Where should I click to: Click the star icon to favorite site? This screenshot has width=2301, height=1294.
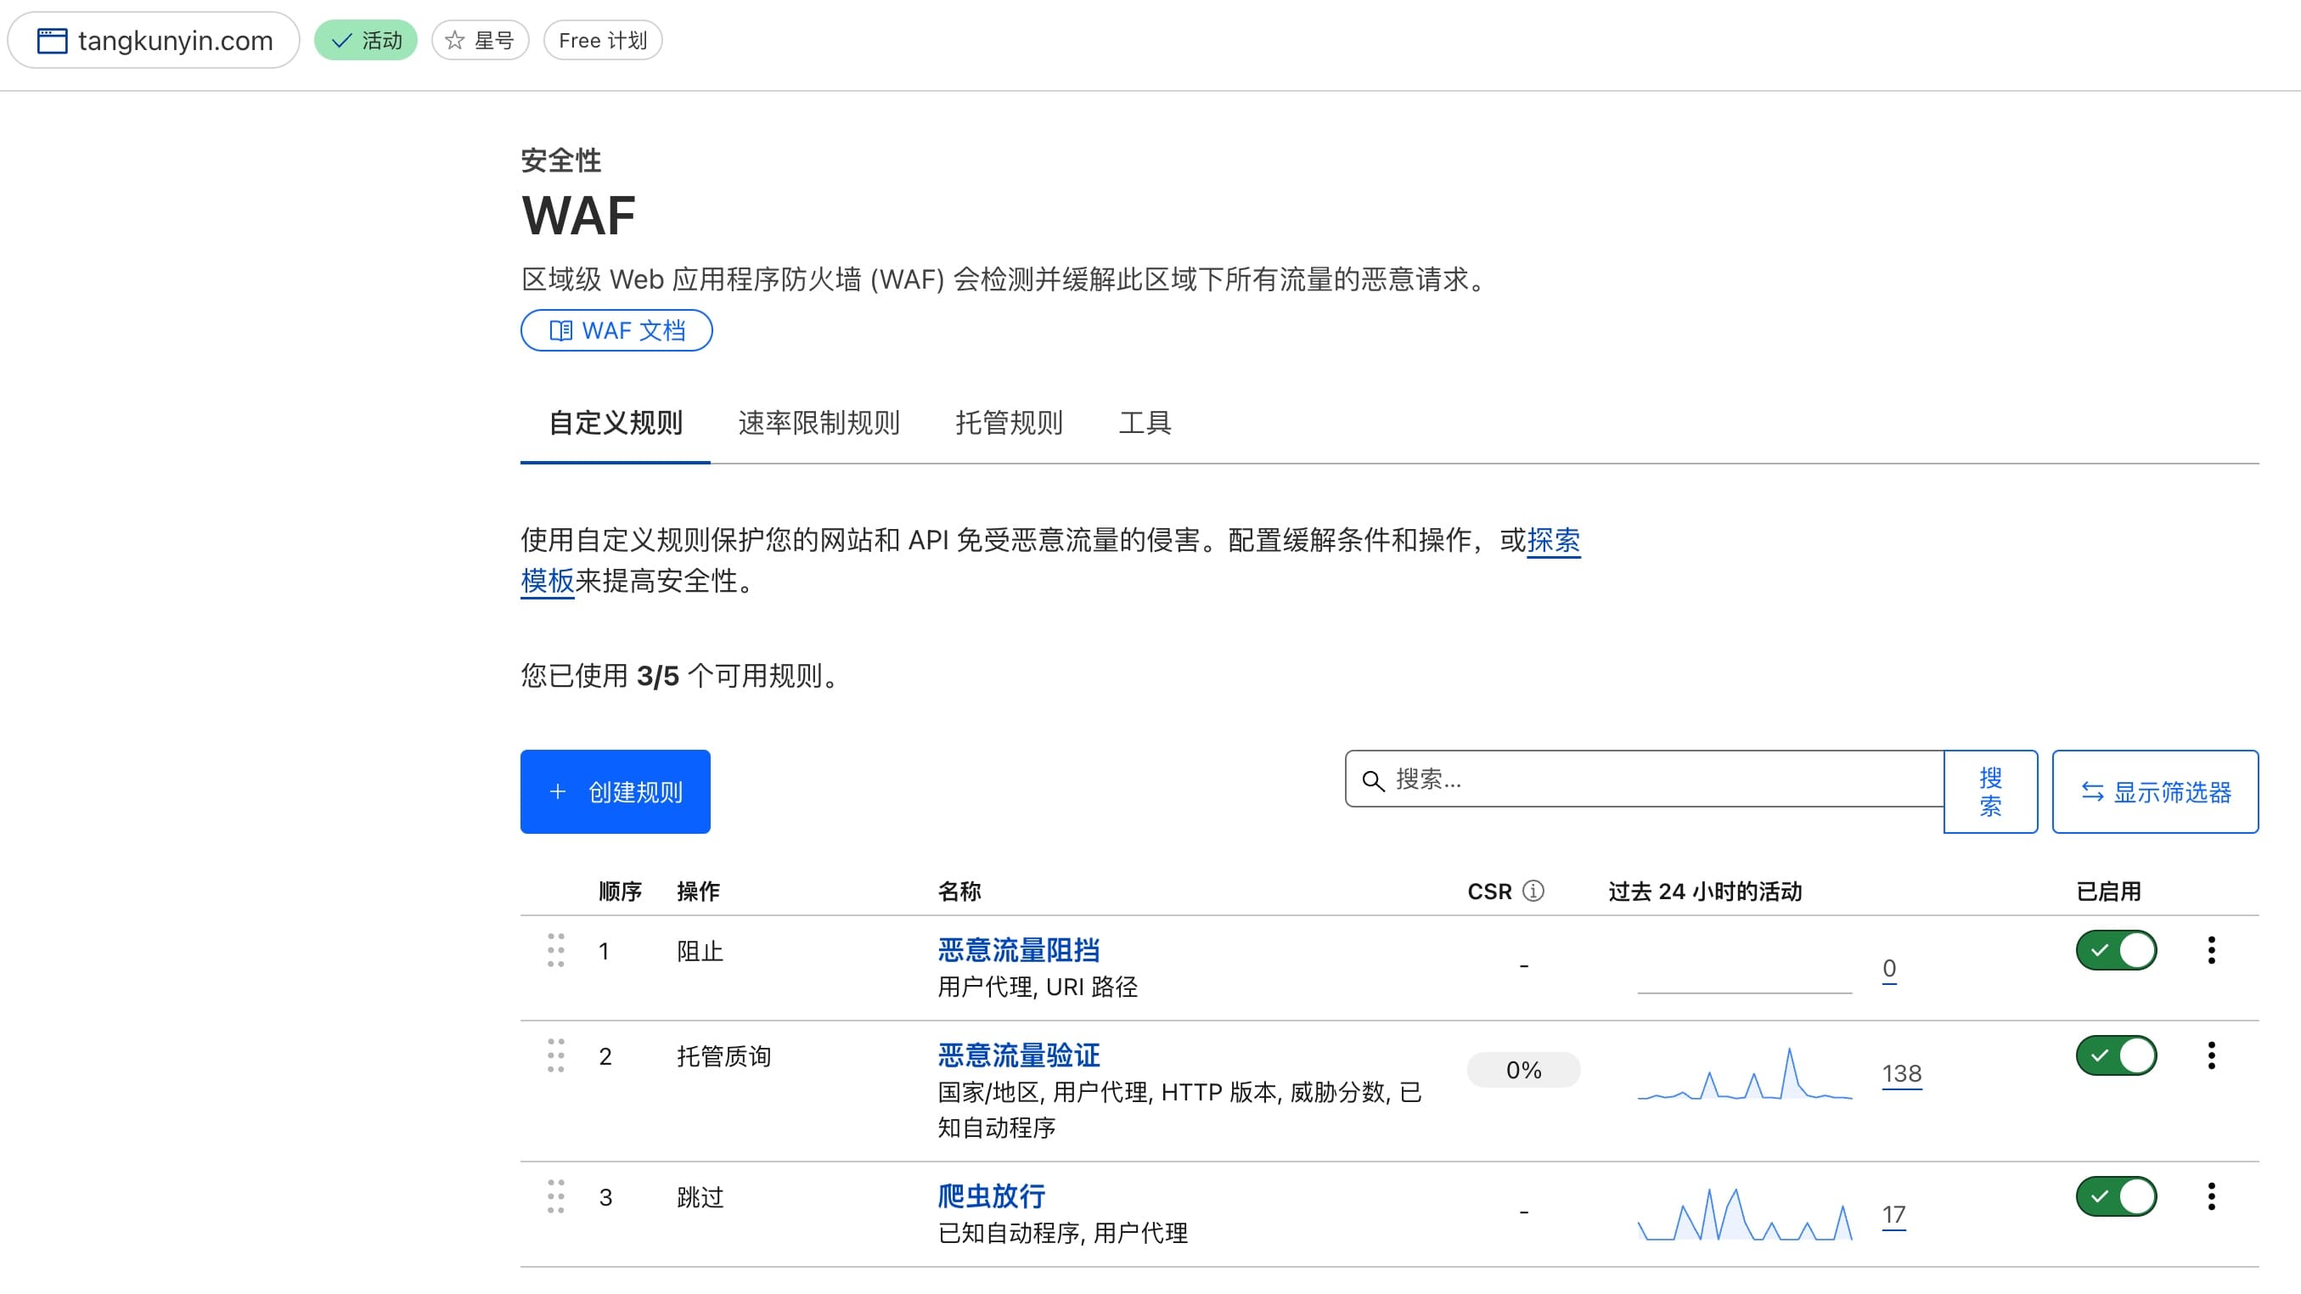coord(454,40)
